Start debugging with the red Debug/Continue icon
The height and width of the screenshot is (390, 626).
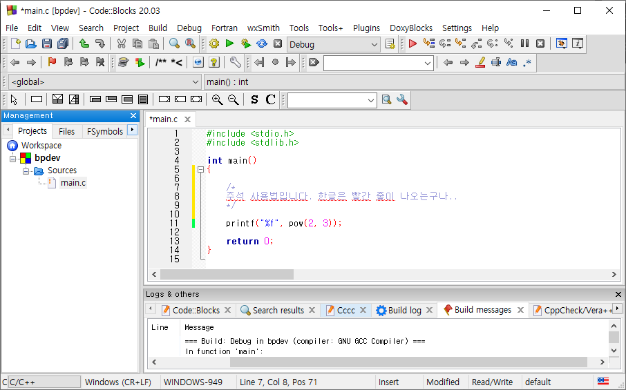(x=412, y=43)
